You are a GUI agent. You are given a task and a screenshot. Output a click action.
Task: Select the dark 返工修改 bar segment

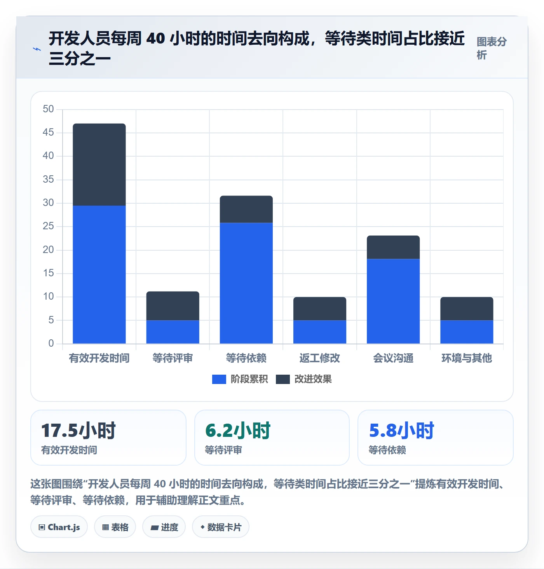point(320,309)
